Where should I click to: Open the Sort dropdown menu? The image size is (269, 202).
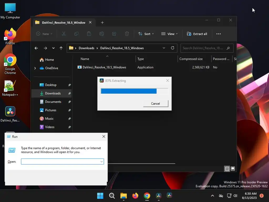146,34
